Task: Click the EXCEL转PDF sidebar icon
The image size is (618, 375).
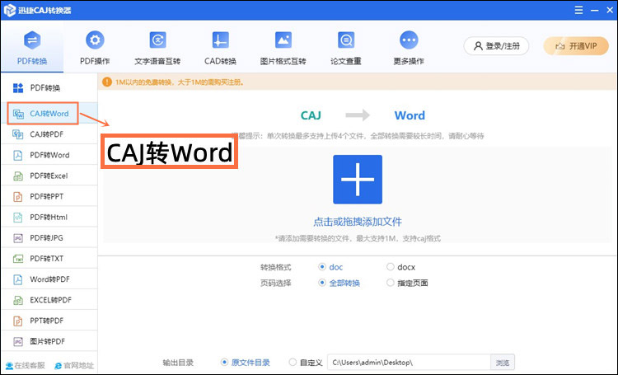Action: [x=18, y=300]
